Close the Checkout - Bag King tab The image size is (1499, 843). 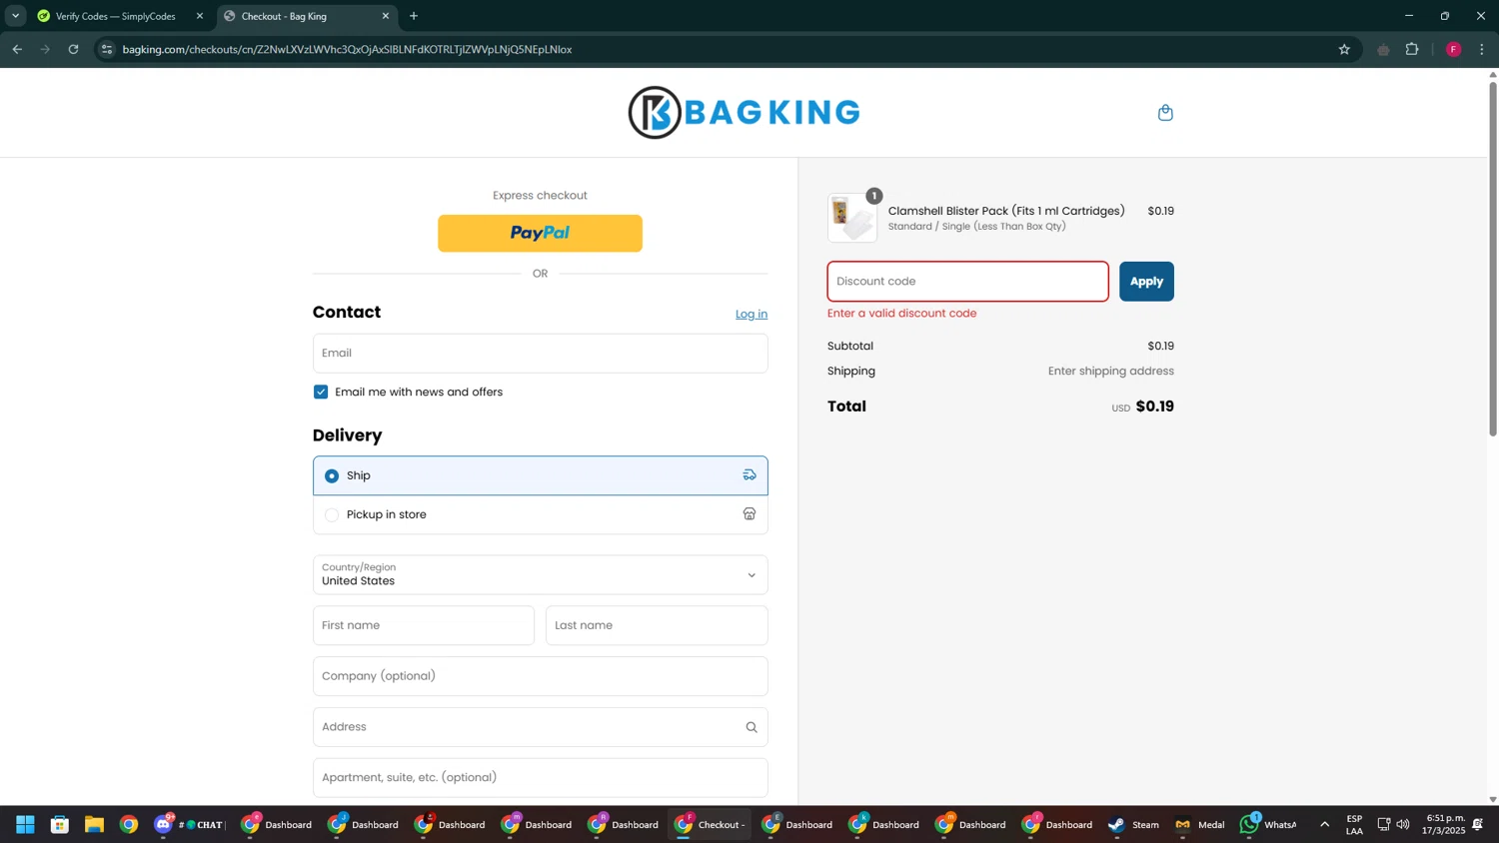click(386, 16)
